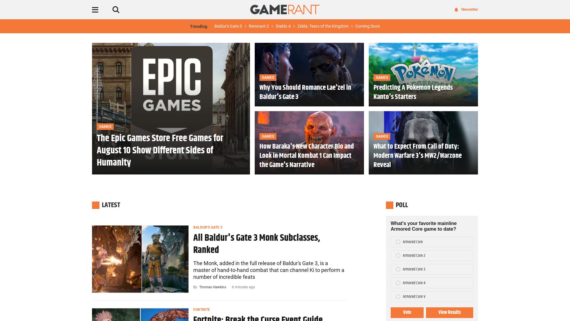The image size is (570, 321).
Task: Click the Monk article summary text
Action: pyautogui.click(x=269, y=270)
